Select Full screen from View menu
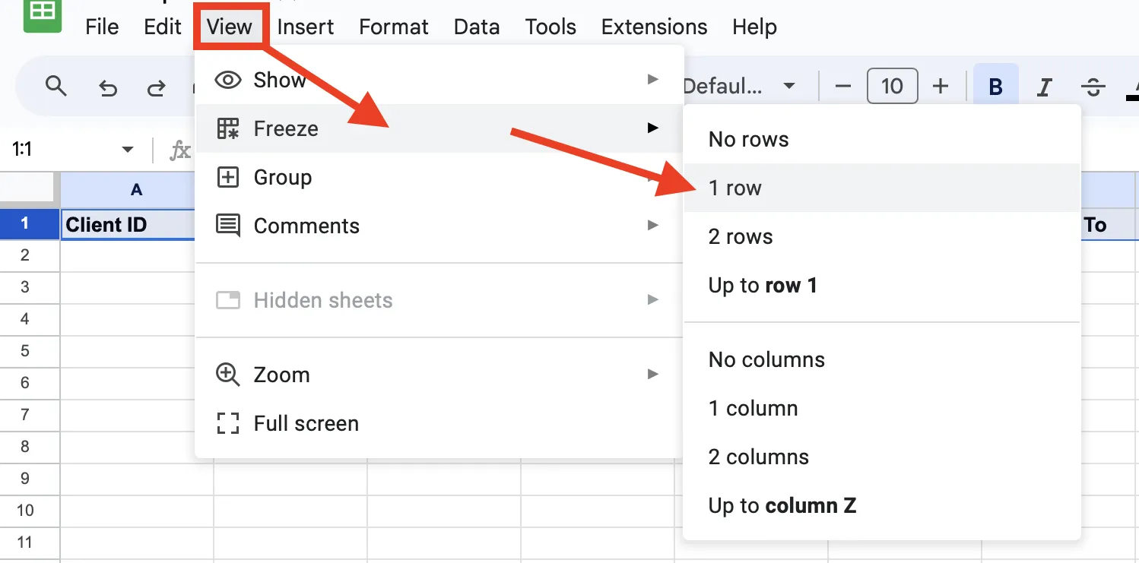 tap(439, 423)
